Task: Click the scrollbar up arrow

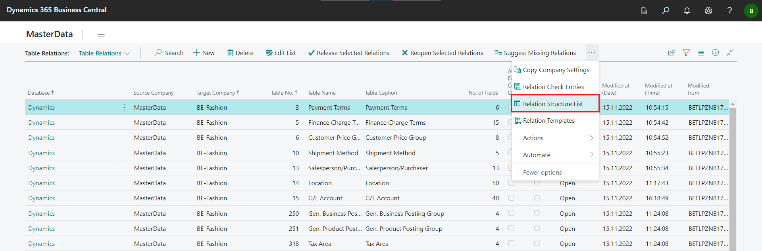Action: [733, 104]
